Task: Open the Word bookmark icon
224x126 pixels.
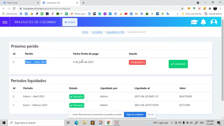Action: 157,14
